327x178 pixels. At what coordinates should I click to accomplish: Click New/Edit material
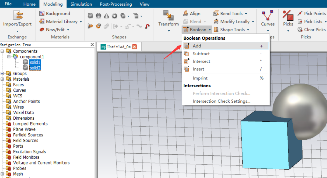coord(52,30)
